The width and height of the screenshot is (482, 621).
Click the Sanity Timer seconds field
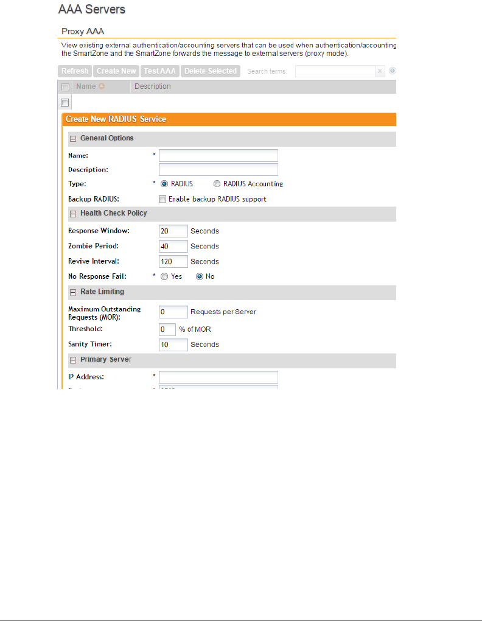173,345
